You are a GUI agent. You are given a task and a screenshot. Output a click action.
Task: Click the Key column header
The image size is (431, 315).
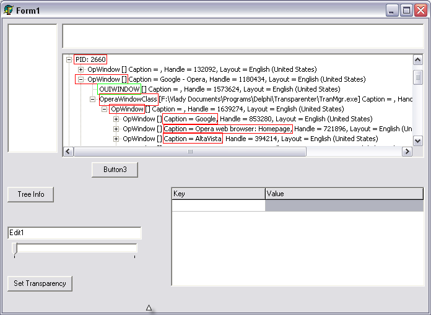[218, 194]
